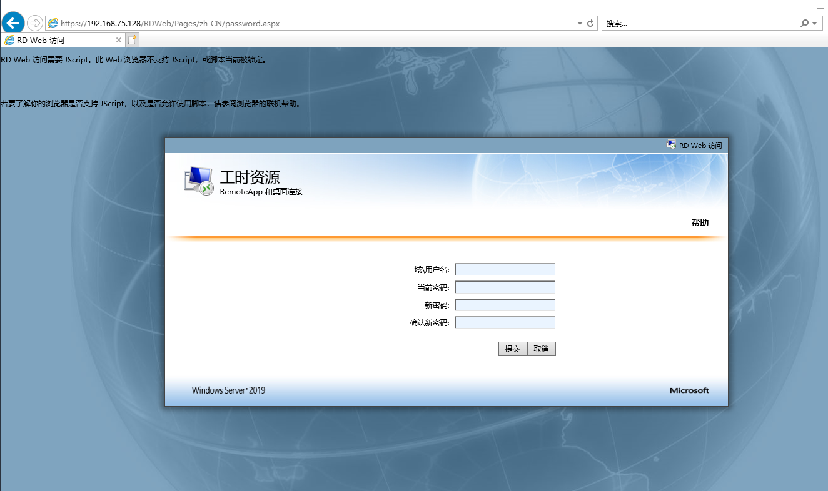Click into the 当前密码 field
The width and height of the screenshot is (828, 491).
[505, 287]
